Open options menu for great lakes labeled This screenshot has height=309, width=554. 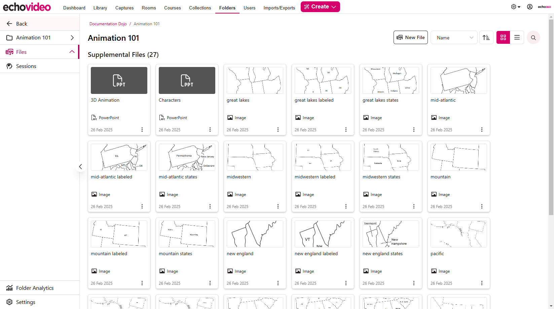[346, 130]
